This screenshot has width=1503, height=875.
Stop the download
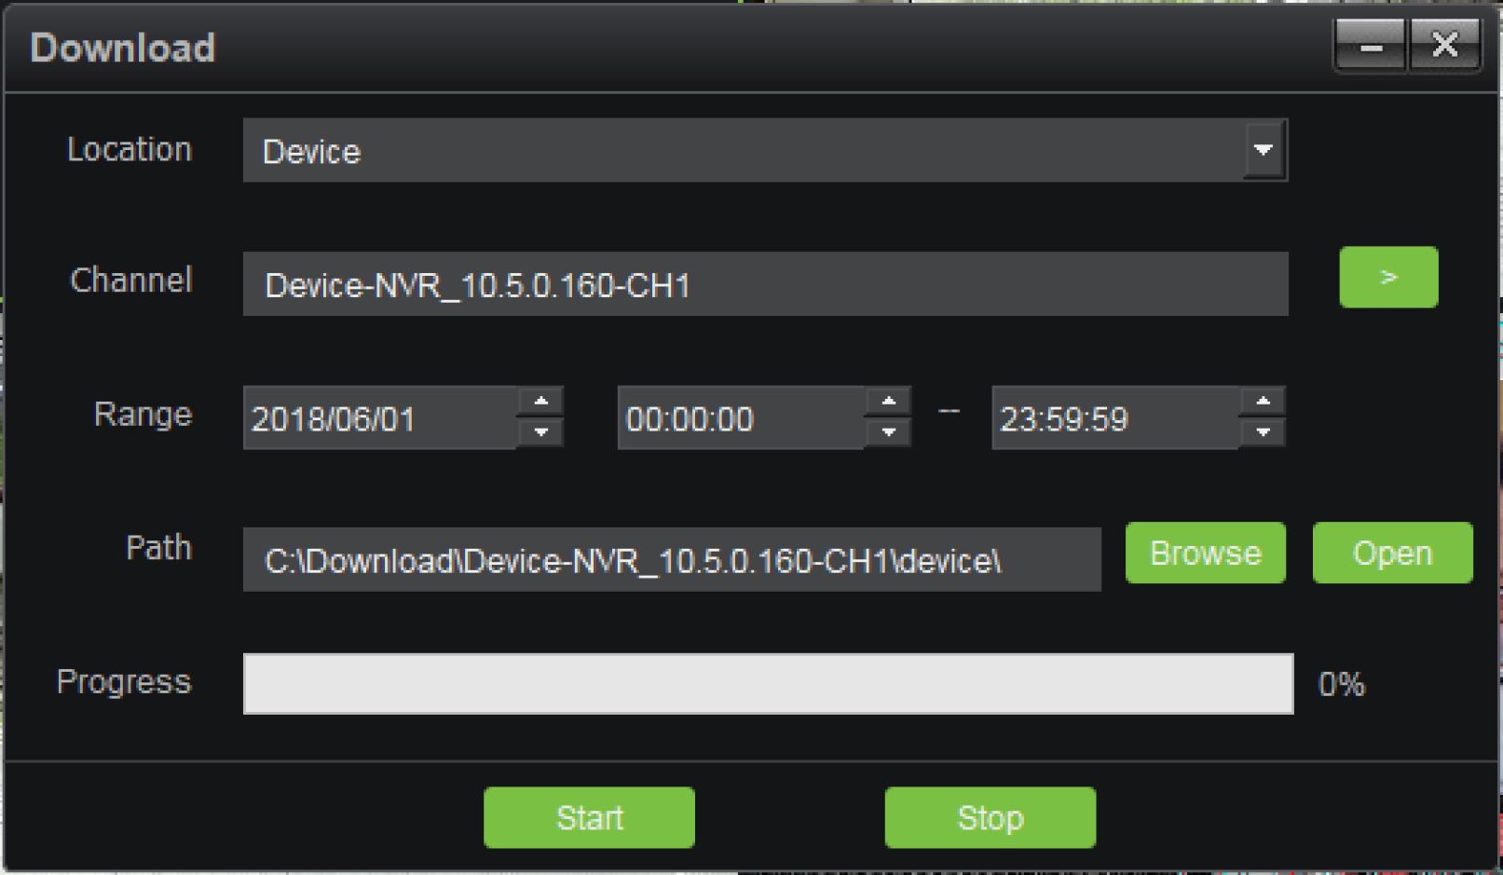tap(990, 818)
